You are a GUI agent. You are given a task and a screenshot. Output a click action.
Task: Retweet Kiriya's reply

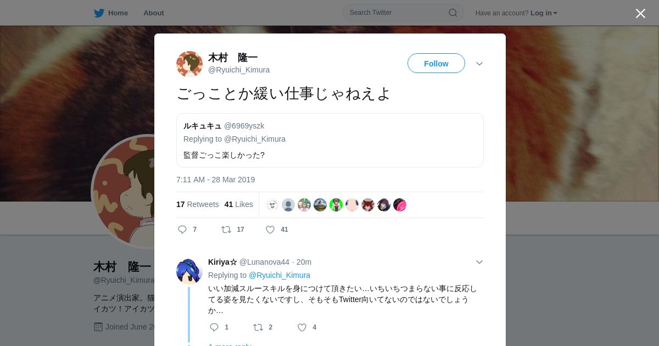[x=258, y=327]
